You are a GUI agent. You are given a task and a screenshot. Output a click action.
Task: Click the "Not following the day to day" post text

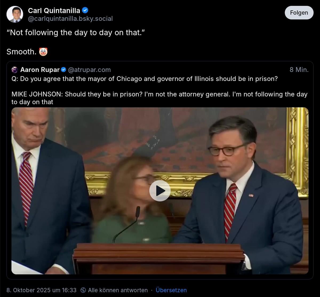click(75, 32)
